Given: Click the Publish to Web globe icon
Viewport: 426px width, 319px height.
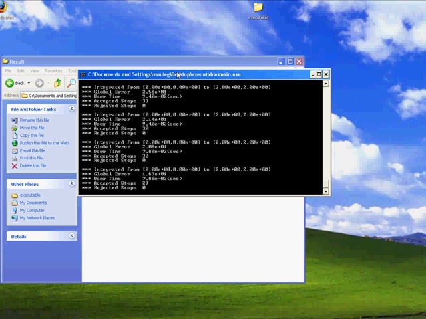Looking at the screenshot, I should 15,143.
